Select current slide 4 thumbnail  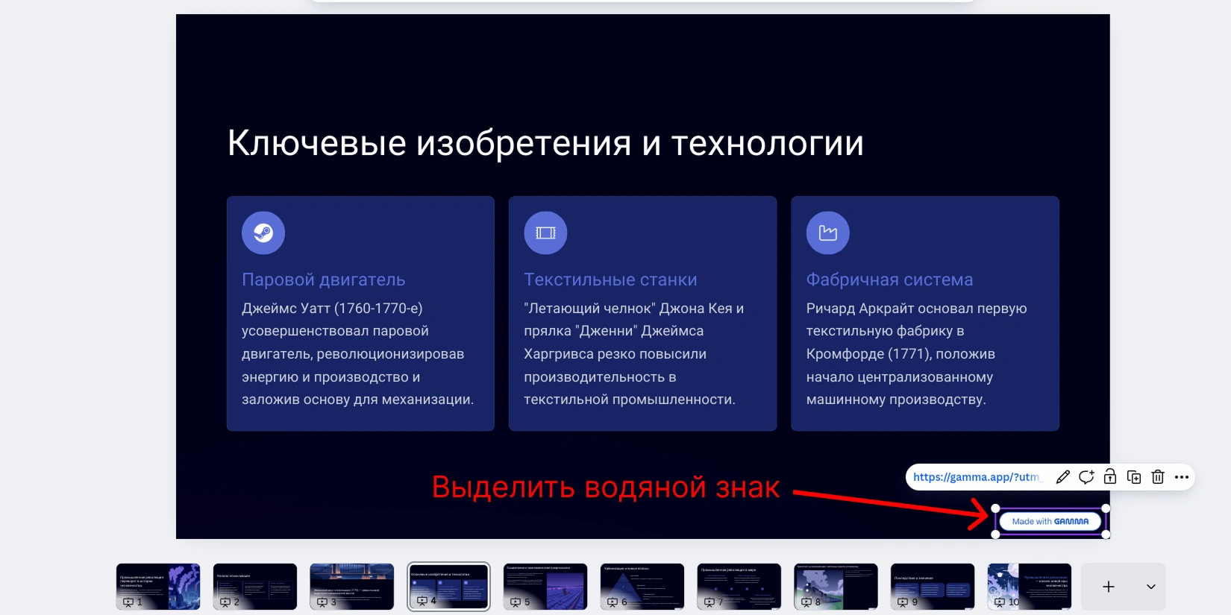[x=448, y=587]
